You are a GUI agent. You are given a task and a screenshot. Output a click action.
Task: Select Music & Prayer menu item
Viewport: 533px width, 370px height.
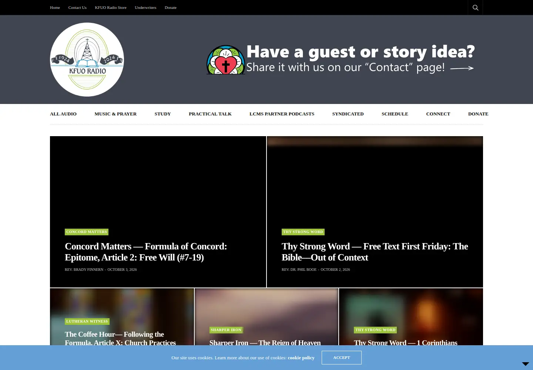pyautogui.click(x=115, y=114)
